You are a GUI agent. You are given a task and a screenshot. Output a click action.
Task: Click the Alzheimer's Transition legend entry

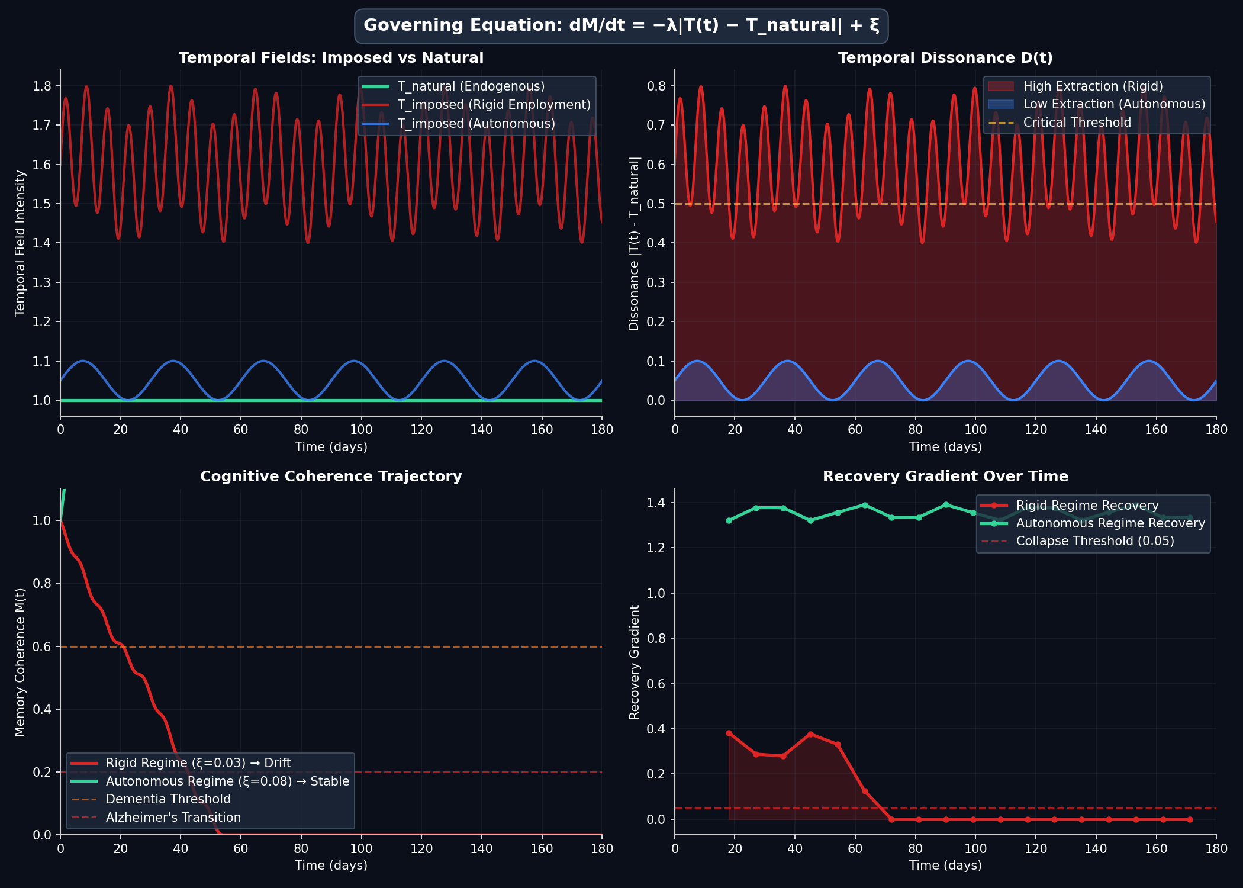pyautogui.click(x=173, y=818)
